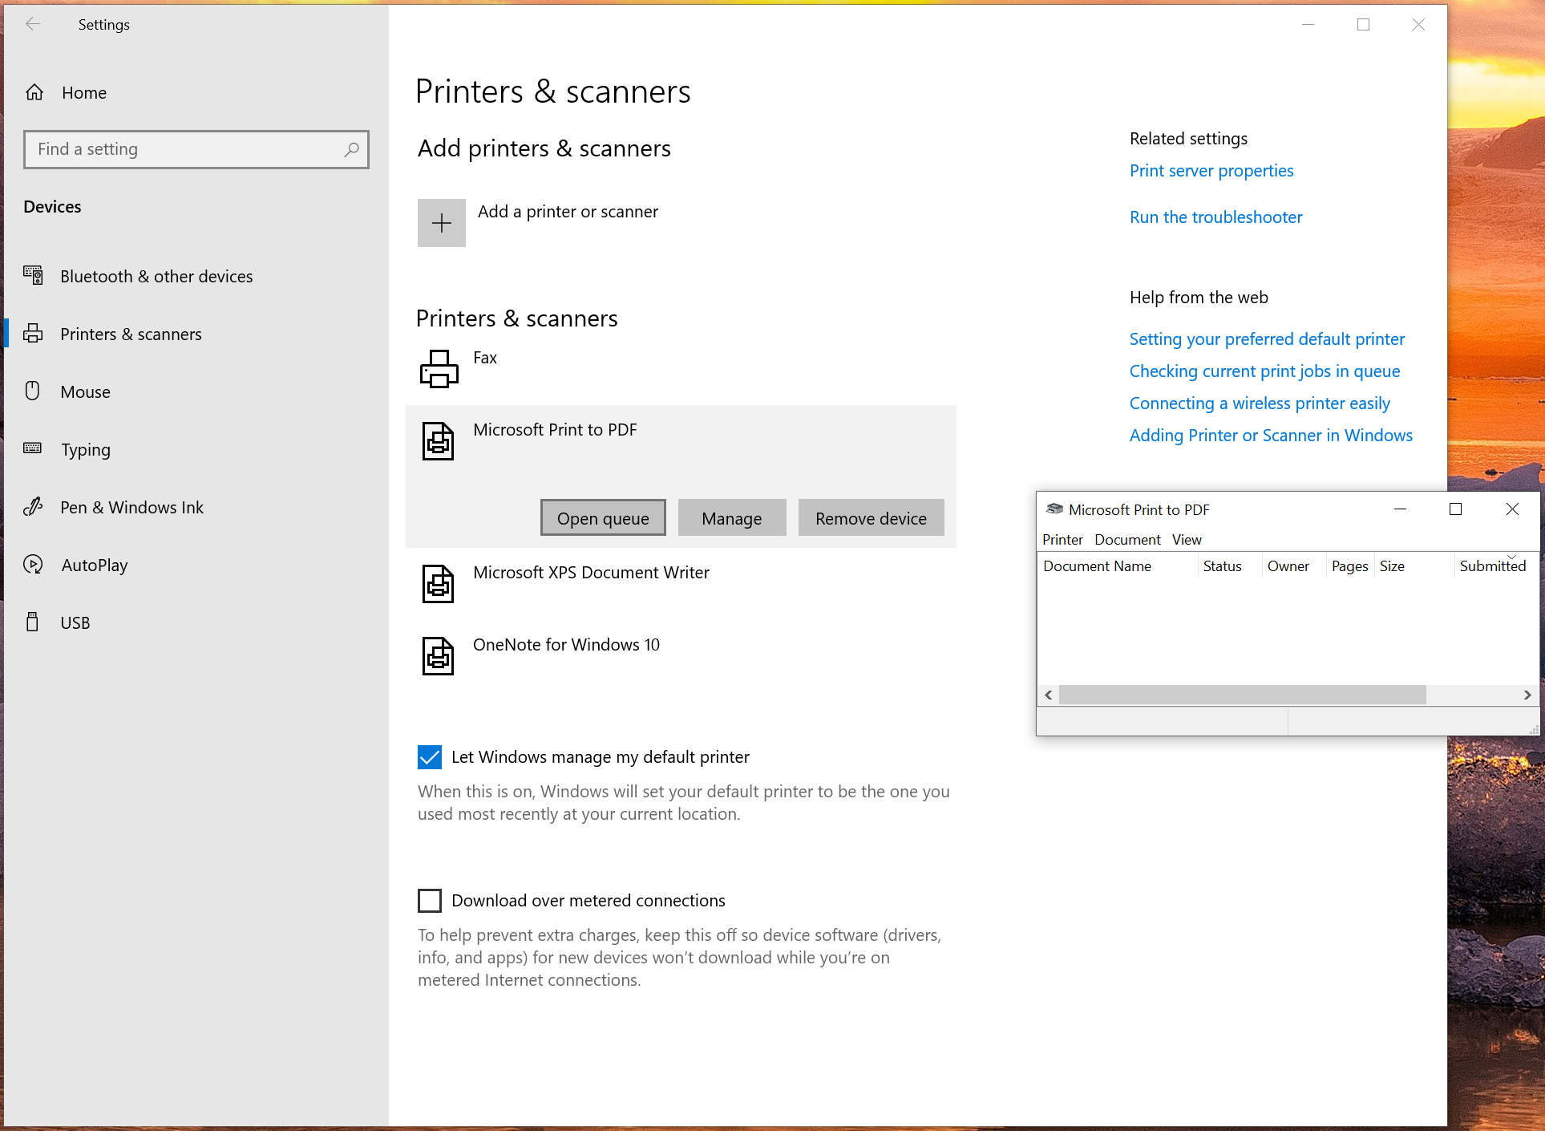Click the queue scrollbar right arrow
This screenshot has height=1131, width=1545.
pos(1527,695)
